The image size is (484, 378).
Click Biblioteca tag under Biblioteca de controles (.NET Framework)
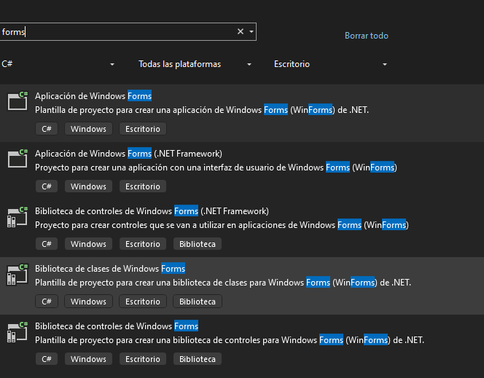[198, 244]
